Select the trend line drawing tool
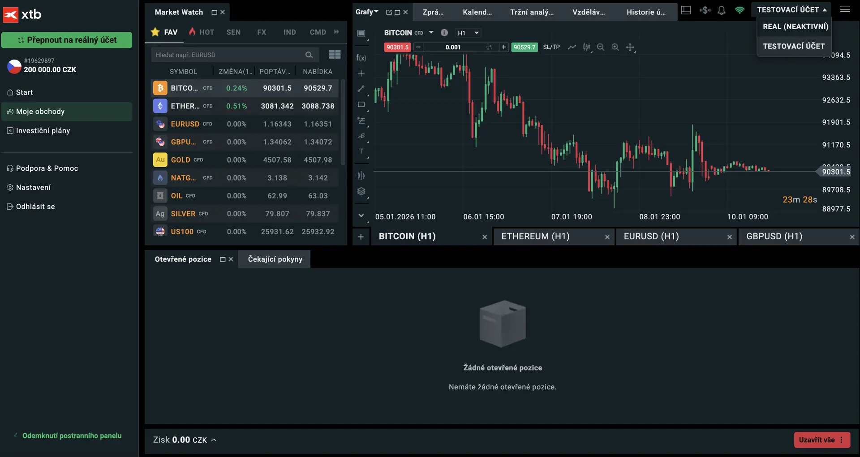The image size is (860, 457). click(x=361, y=89)
